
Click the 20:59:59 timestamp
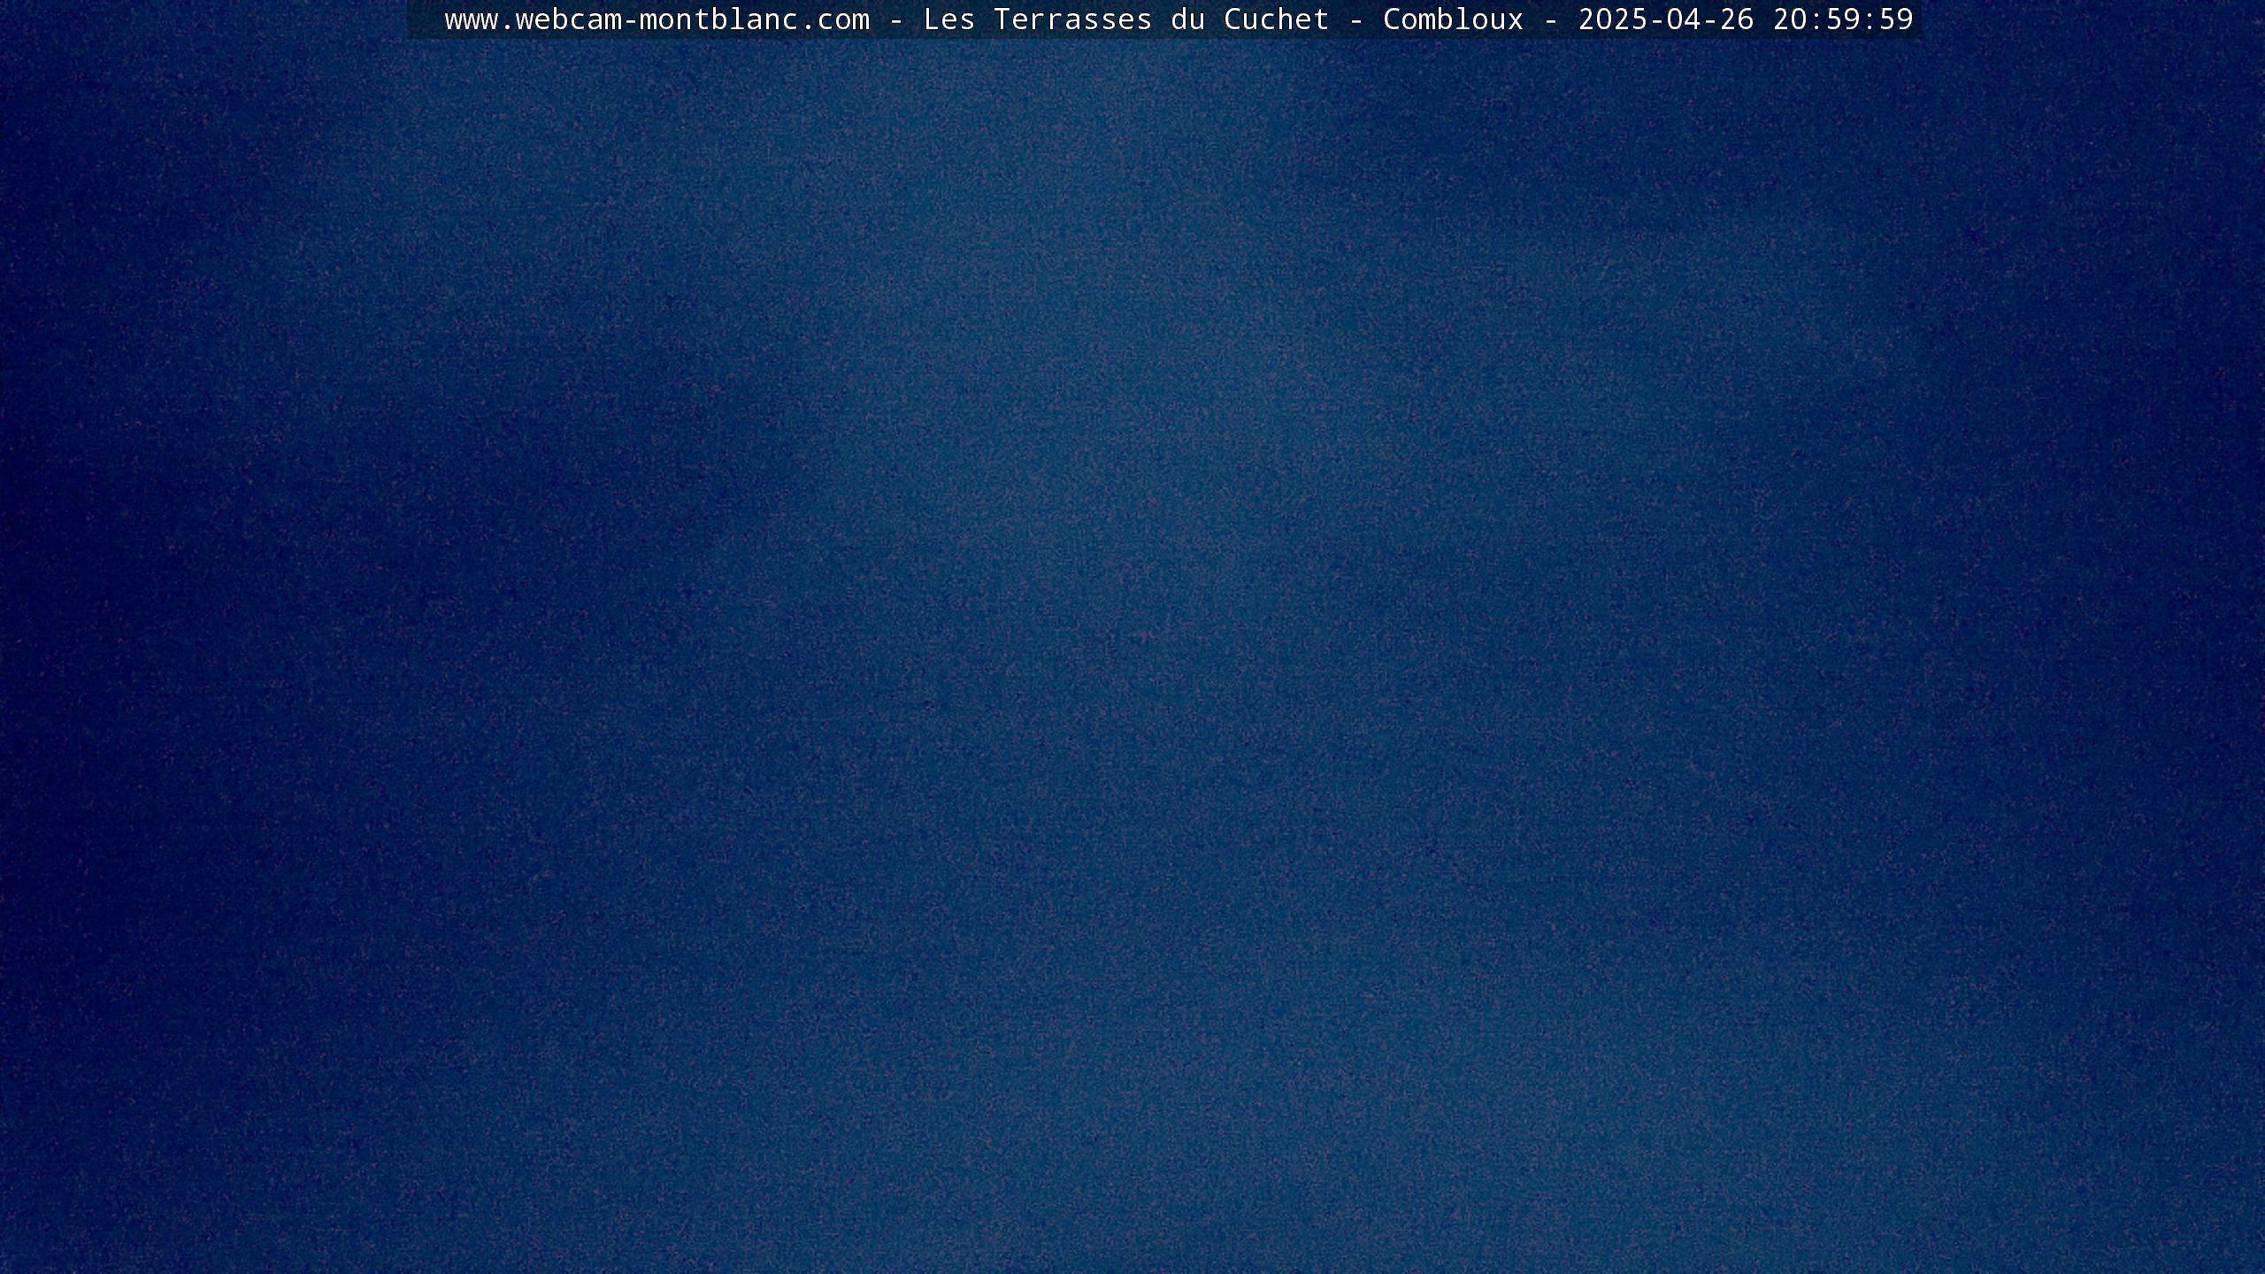click(x=1843, y=19)
